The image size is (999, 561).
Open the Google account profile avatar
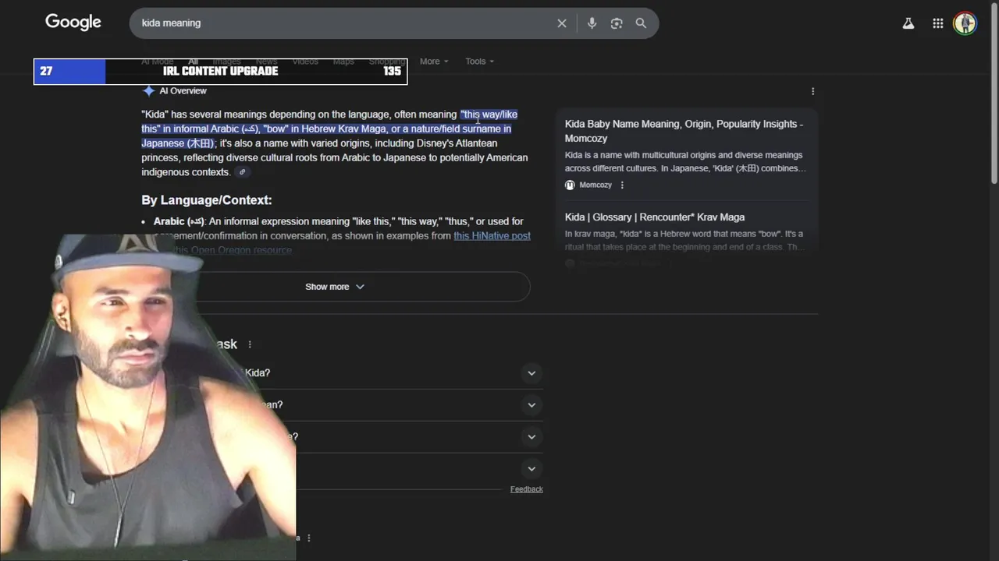[965, 23]
